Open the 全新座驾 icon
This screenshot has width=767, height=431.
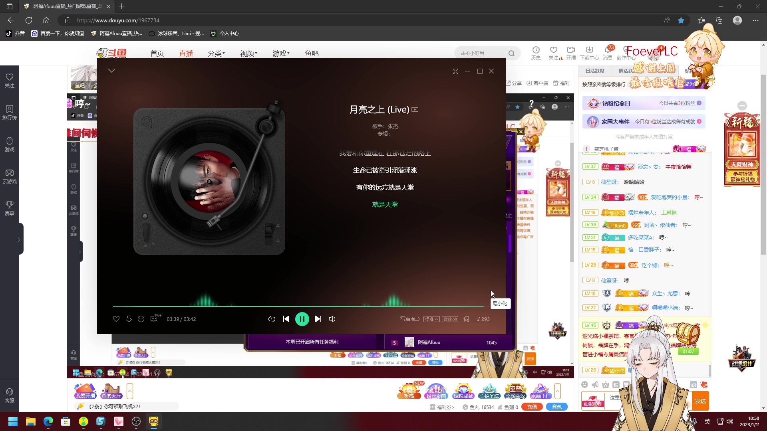point(515,391)
